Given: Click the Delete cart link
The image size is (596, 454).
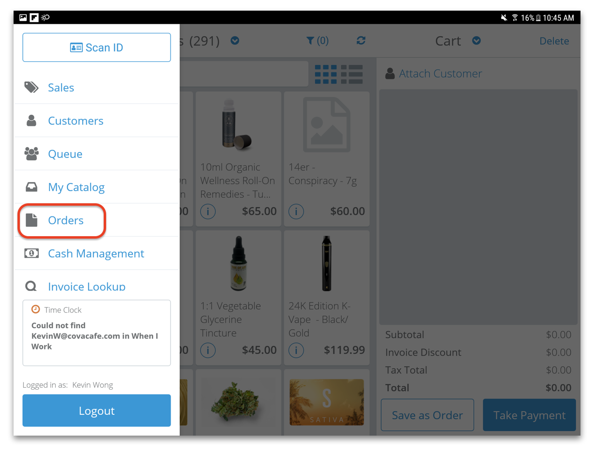Looking at the screenshot, I should click(554, 41).
